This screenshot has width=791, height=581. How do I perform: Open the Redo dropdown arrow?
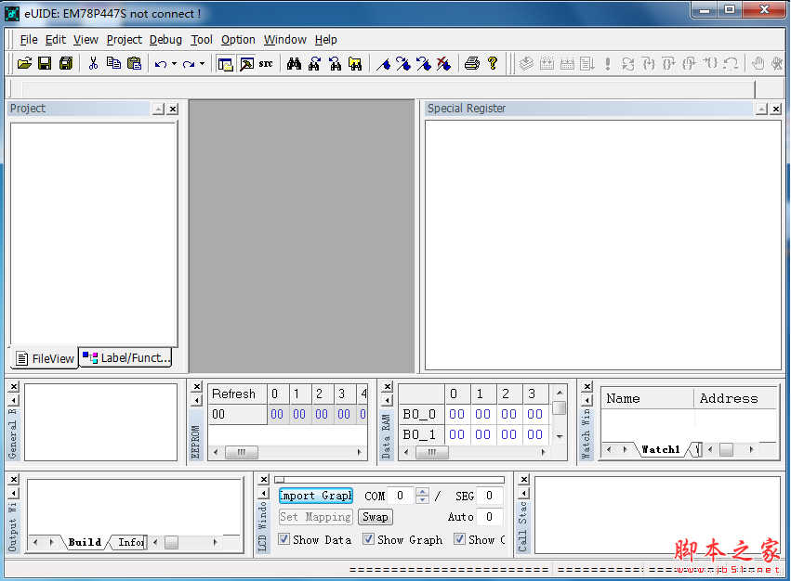pos(202,64)
